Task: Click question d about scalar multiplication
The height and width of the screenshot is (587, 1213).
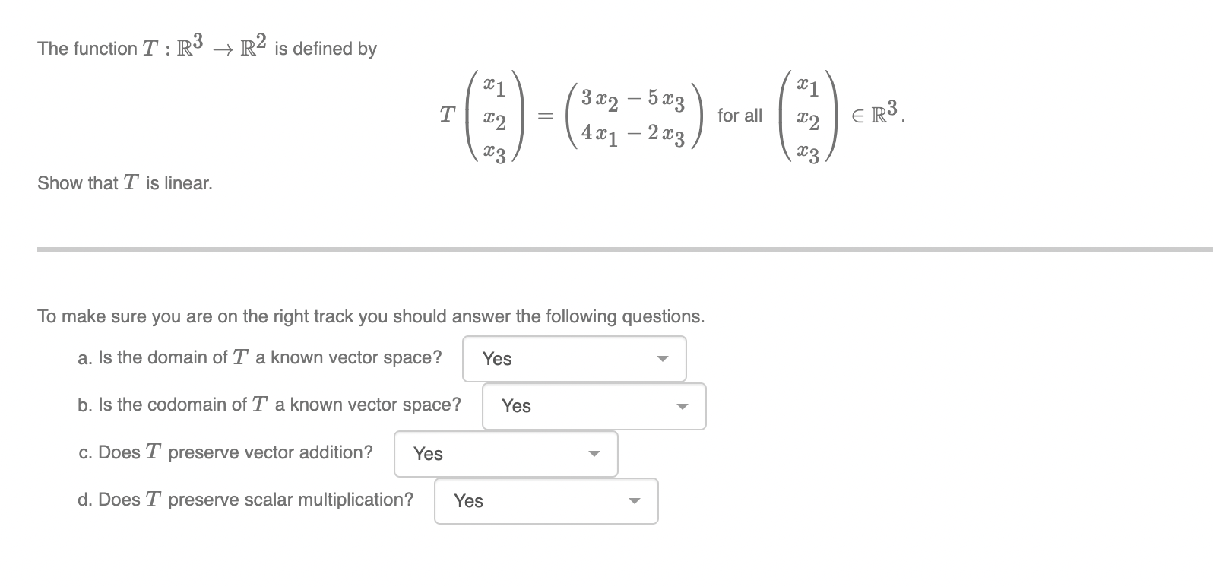Action: click(x=245, y=500)
